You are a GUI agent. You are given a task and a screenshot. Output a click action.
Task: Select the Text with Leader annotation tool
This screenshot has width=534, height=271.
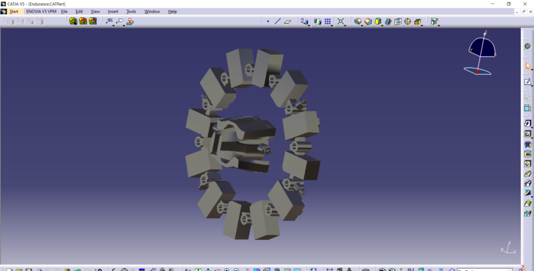point(110,21)
